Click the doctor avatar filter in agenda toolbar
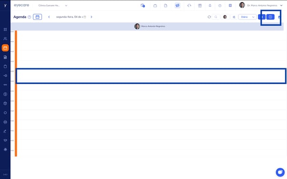The height and width of the screenshot is (179, 287). (x=225, y=17)
